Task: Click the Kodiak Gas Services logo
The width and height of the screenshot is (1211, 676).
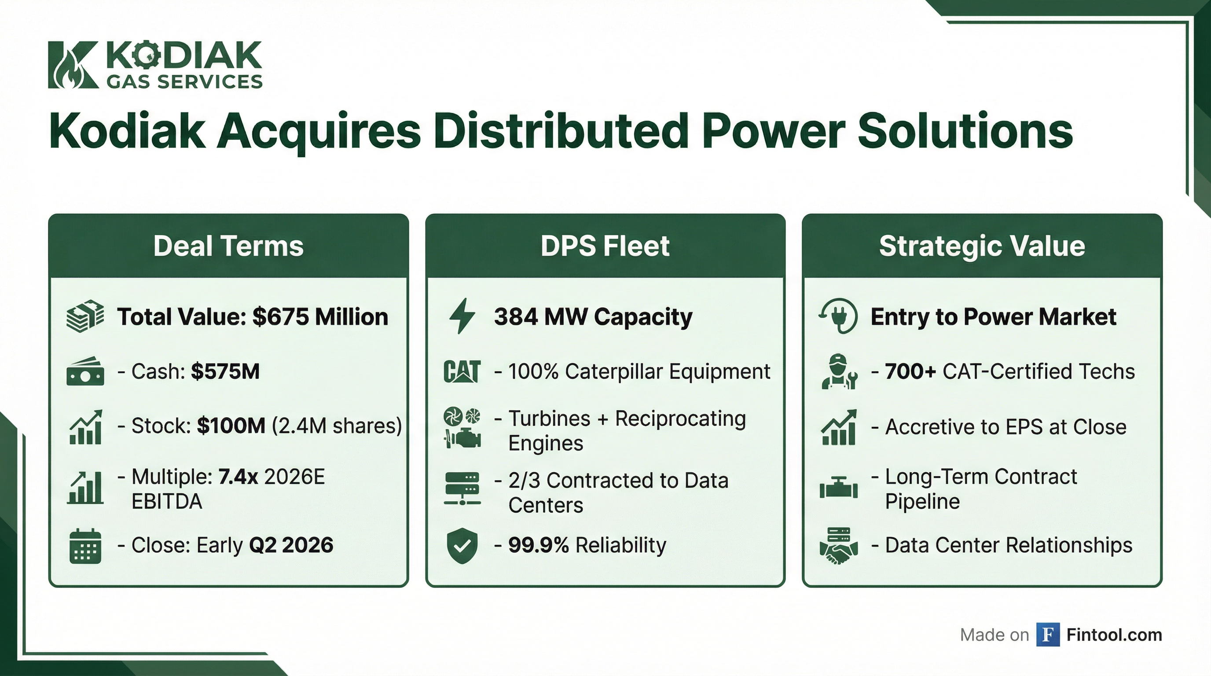Action: pos(155,63)
